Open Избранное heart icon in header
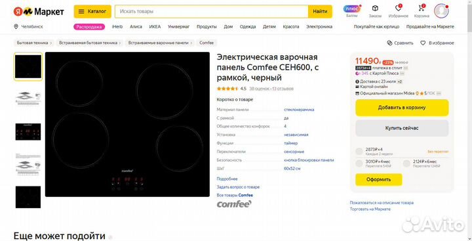Viewport: 472px width, 241px height. click(399, 11)
